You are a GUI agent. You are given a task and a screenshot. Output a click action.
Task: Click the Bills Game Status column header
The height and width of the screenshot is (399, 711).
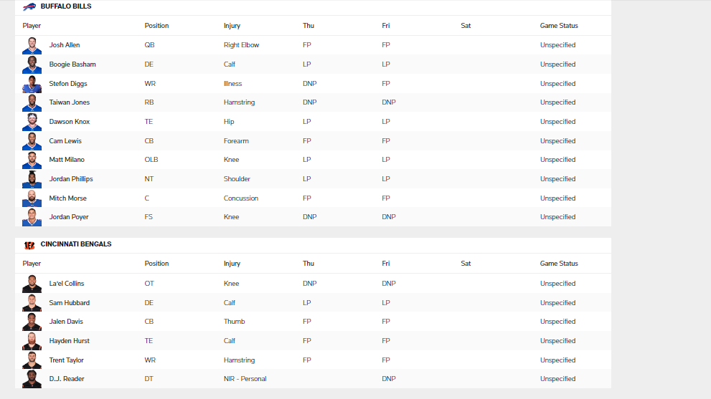559,26
